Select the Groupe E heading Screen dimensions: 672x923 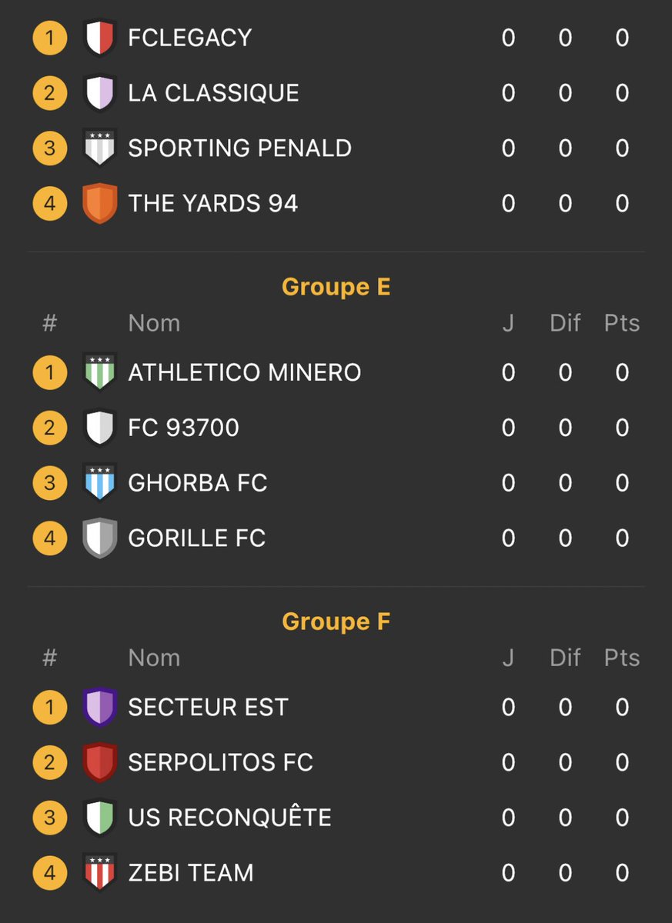[336, 287]
